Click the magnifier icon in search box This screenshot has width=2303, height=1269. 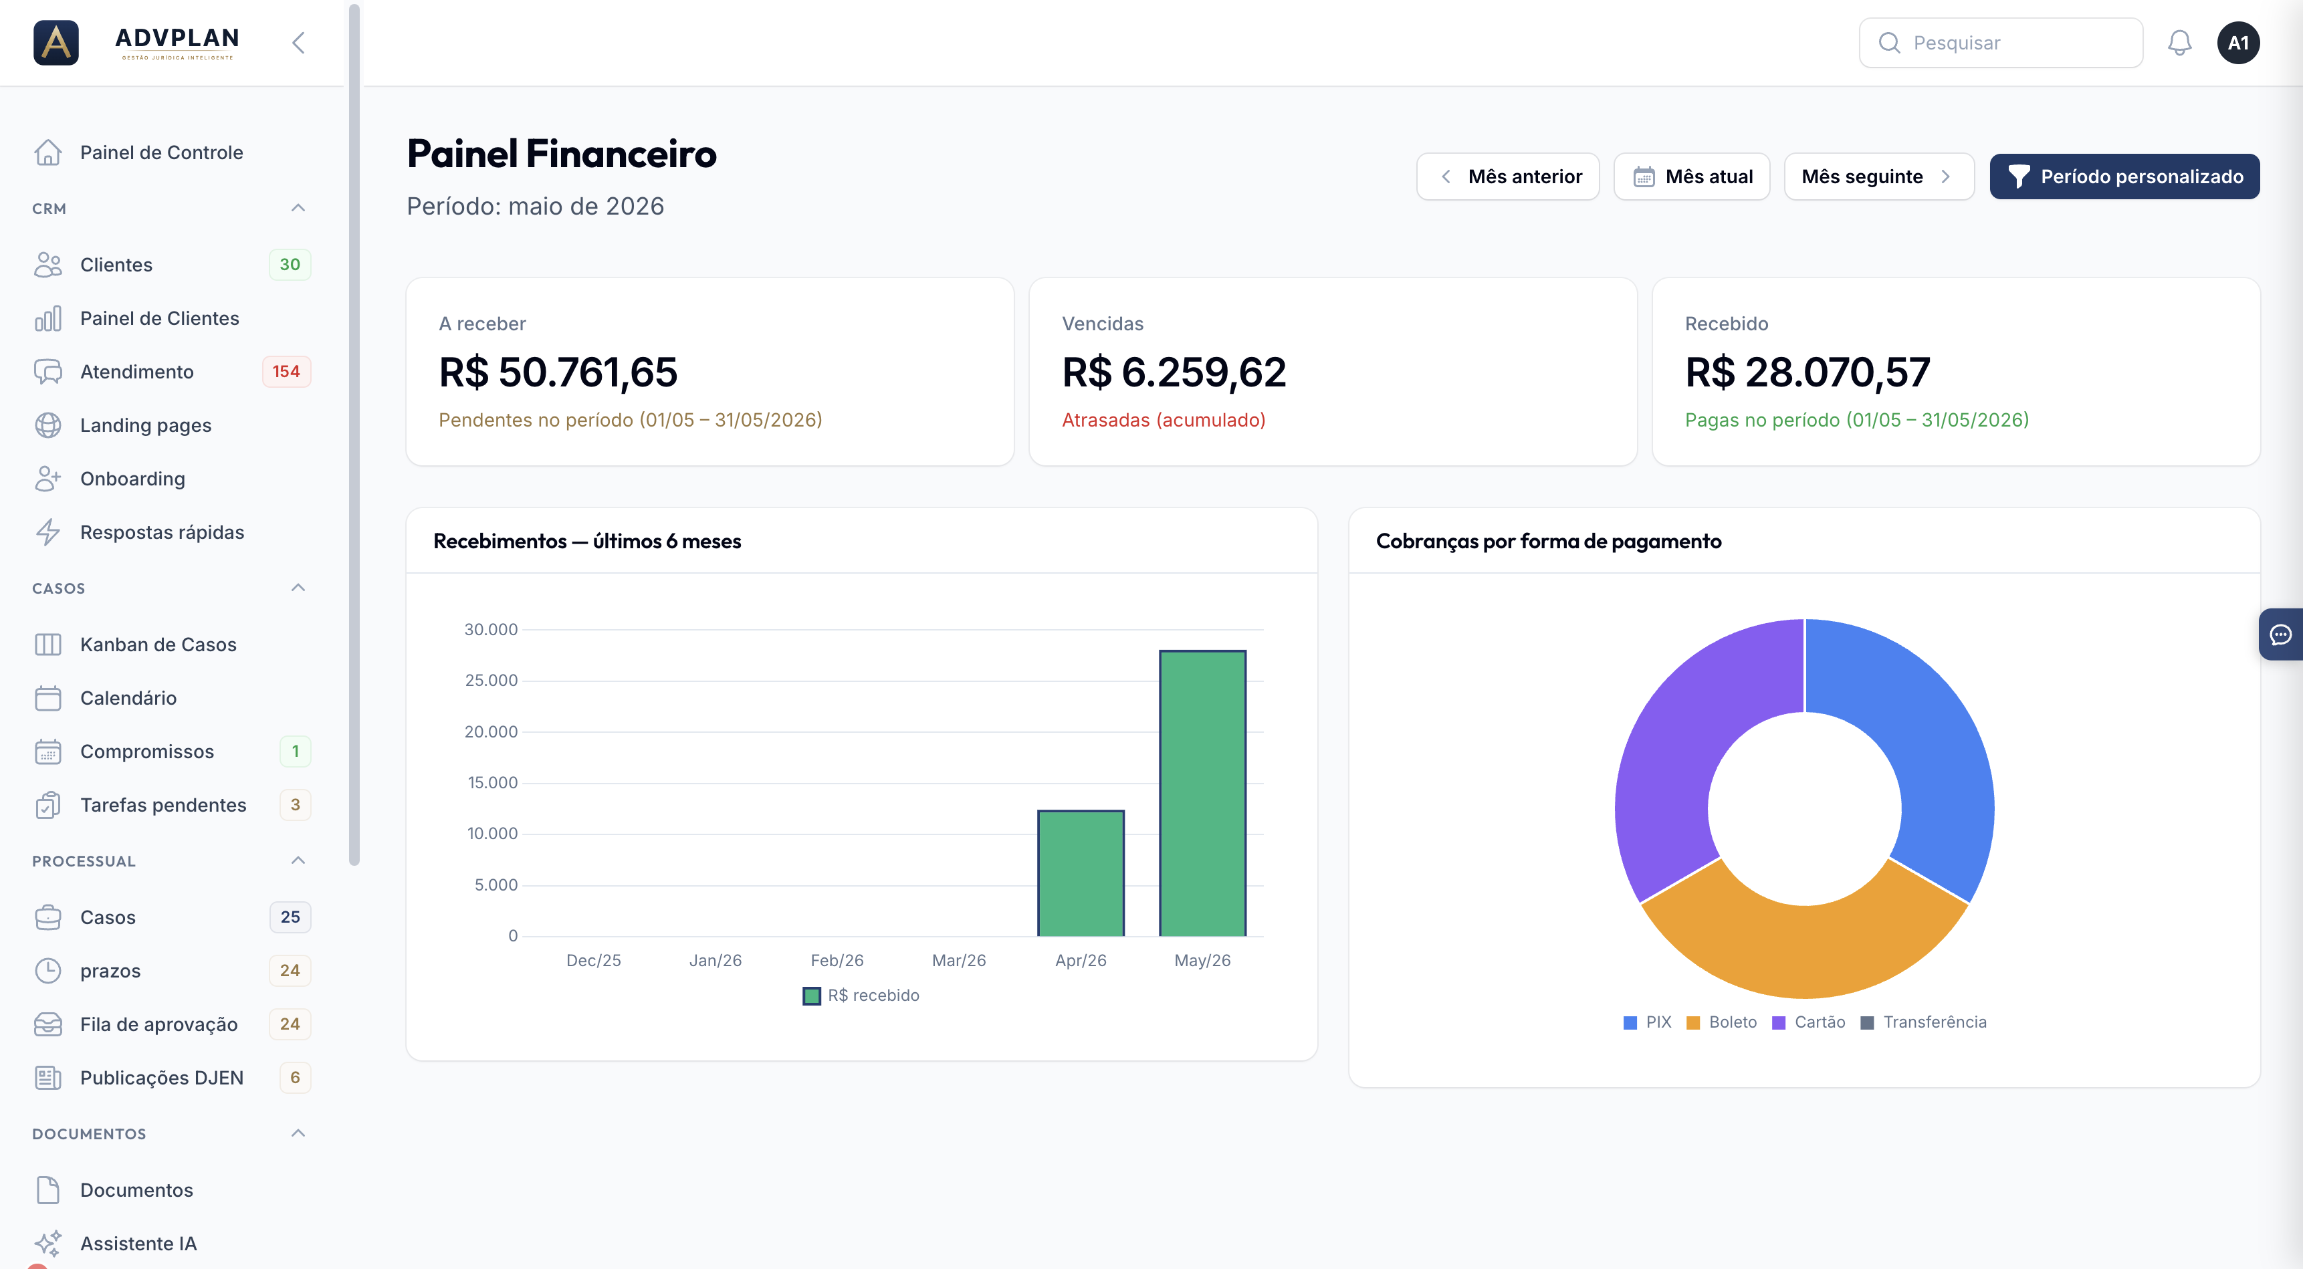1889,43
